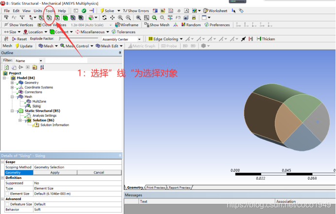The height and width of the screenshot is (214, 336).
Task: Select the Vertex selection filter icon
Action: pos(41,18)
